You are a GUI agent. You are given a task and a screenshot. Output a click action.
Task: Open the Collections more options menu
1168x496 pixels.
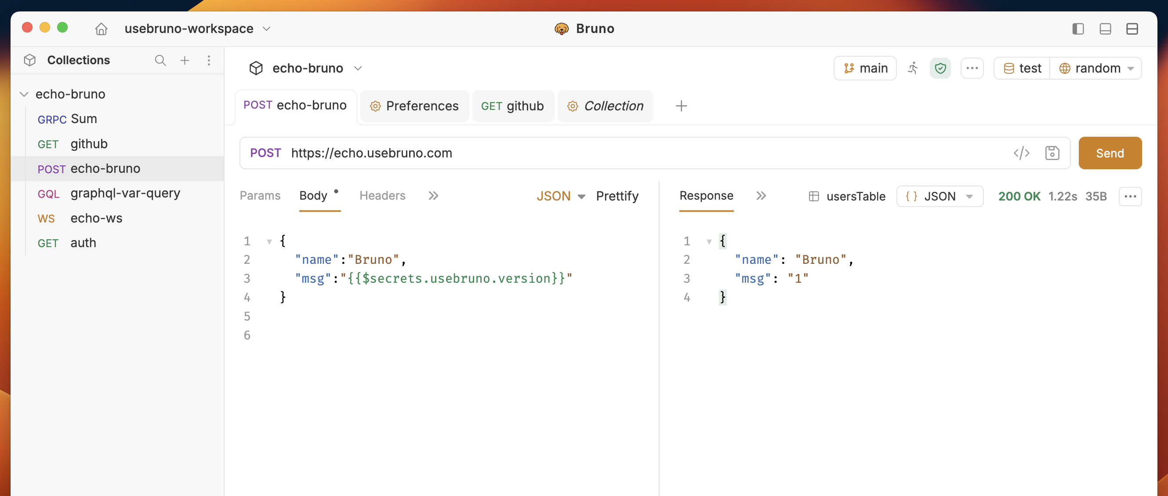(209, 60)
